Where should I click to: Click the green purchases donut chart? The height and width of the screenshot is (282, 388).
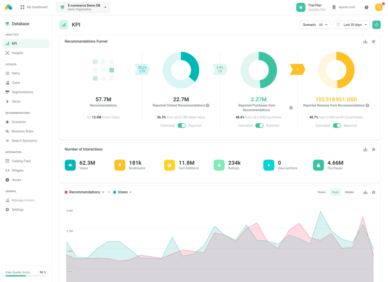tap(258, 70)
